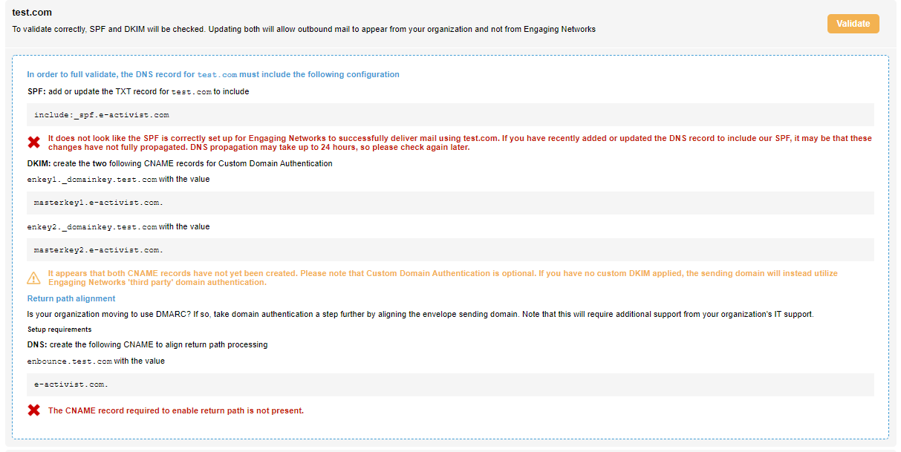Select the include:_spf.e-activist.com value box

(x=450, y=115)
